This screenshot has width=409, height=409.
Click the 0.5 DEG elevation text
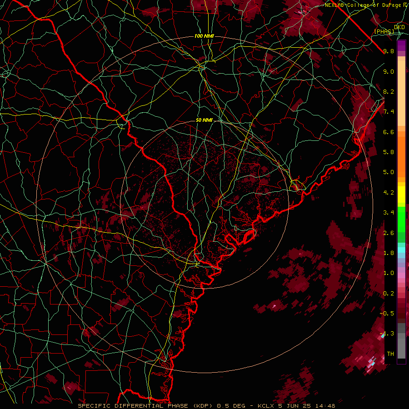click(231, 406)
